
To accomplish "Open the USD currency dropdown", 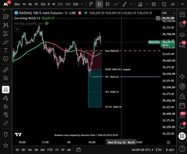I will [x=168, y=13].
